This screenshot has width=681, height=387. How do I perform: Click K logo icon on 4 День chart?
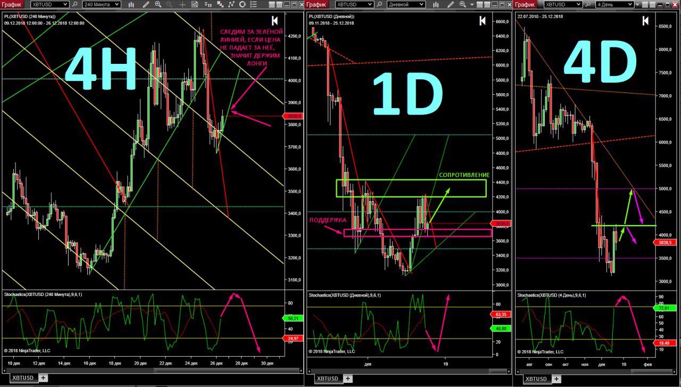point(645,21)
